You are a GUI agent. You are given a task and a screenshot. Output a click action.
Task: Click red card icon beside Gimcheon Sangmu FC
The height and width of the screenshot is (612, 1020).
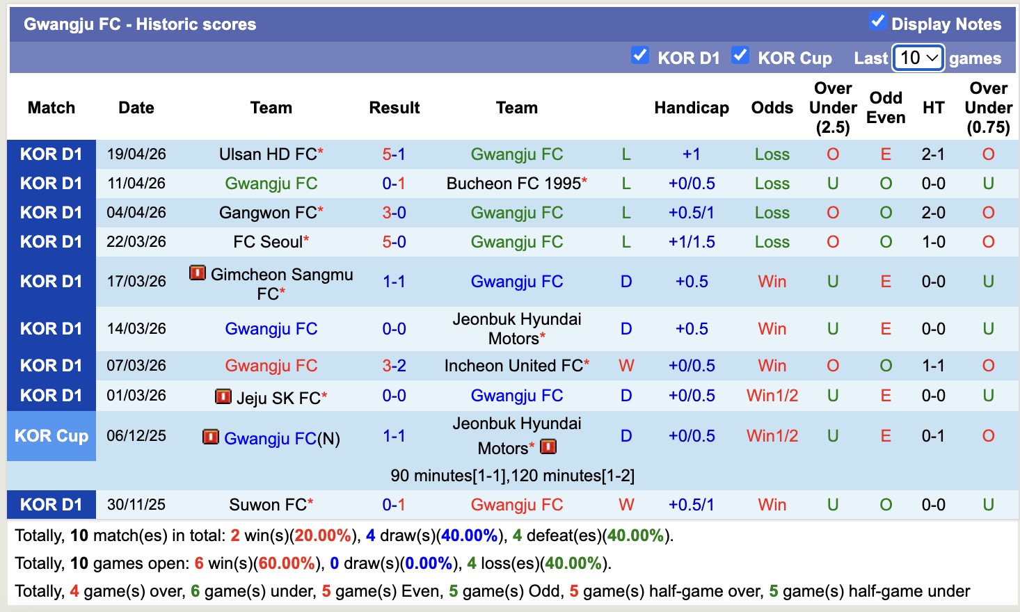tap(198, 273)
